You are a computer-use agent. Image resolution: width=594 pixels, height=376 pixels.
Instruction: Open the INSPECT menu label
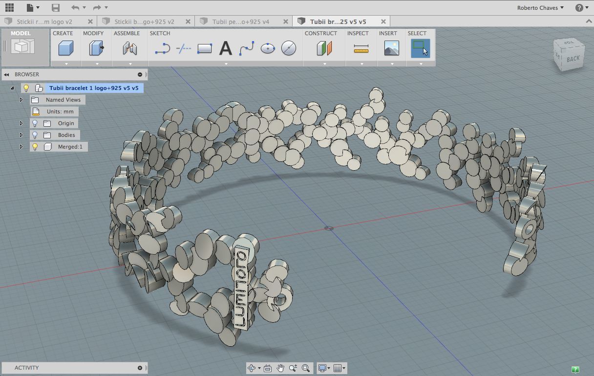pyautogui.click(x=358, y=33)
